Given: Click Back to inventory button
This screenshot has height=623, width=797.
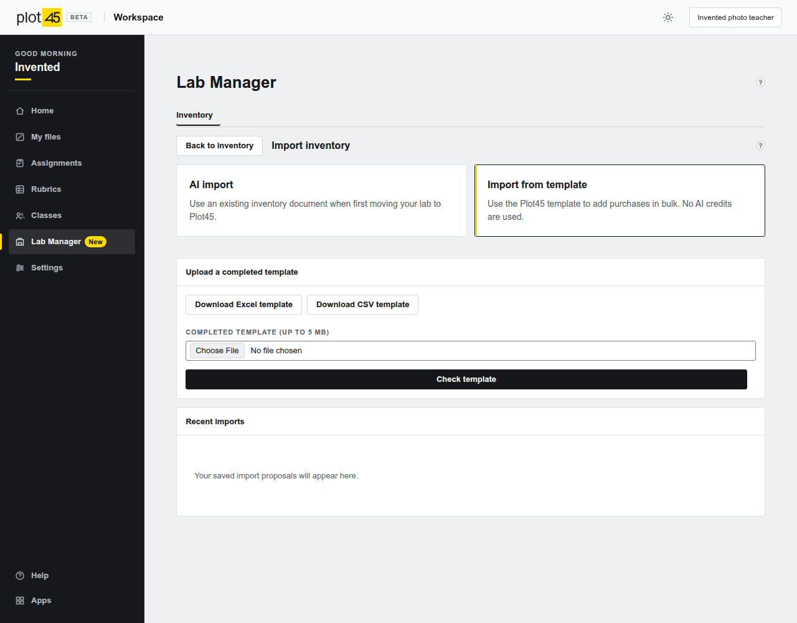Looking at the screenshot, I should tap(219, 146).
